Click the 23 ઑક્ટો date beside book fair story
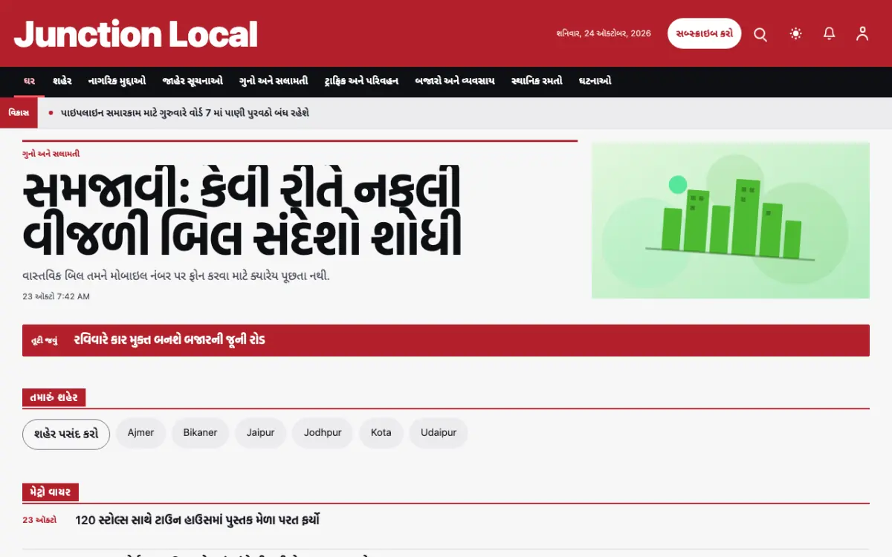 point(39,520)
